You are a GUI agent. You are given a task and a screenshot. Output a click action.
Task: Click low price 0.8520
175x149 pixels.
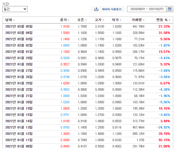click(117, 121)
